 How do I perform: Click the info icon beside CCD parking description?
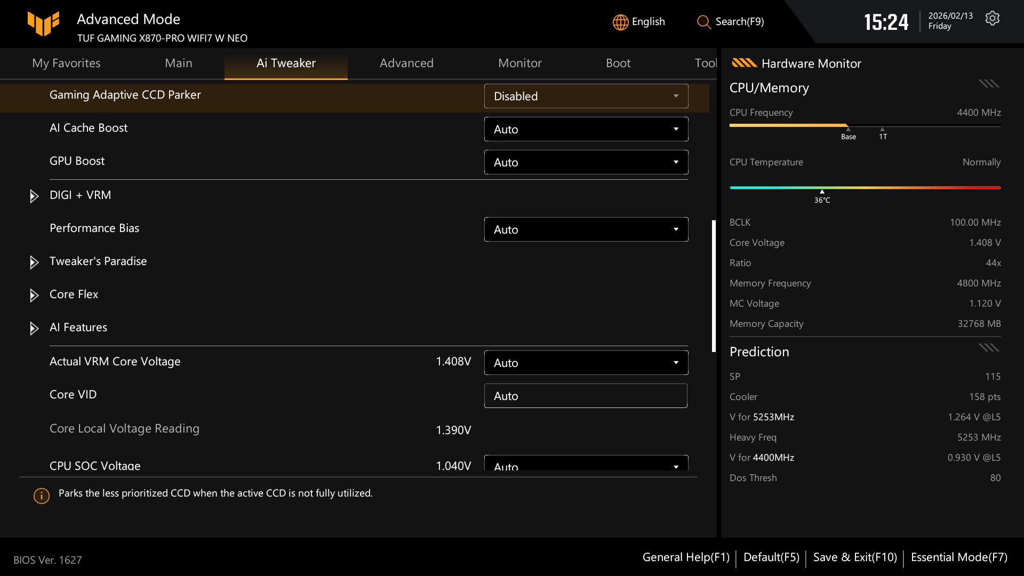click(41, 495)
